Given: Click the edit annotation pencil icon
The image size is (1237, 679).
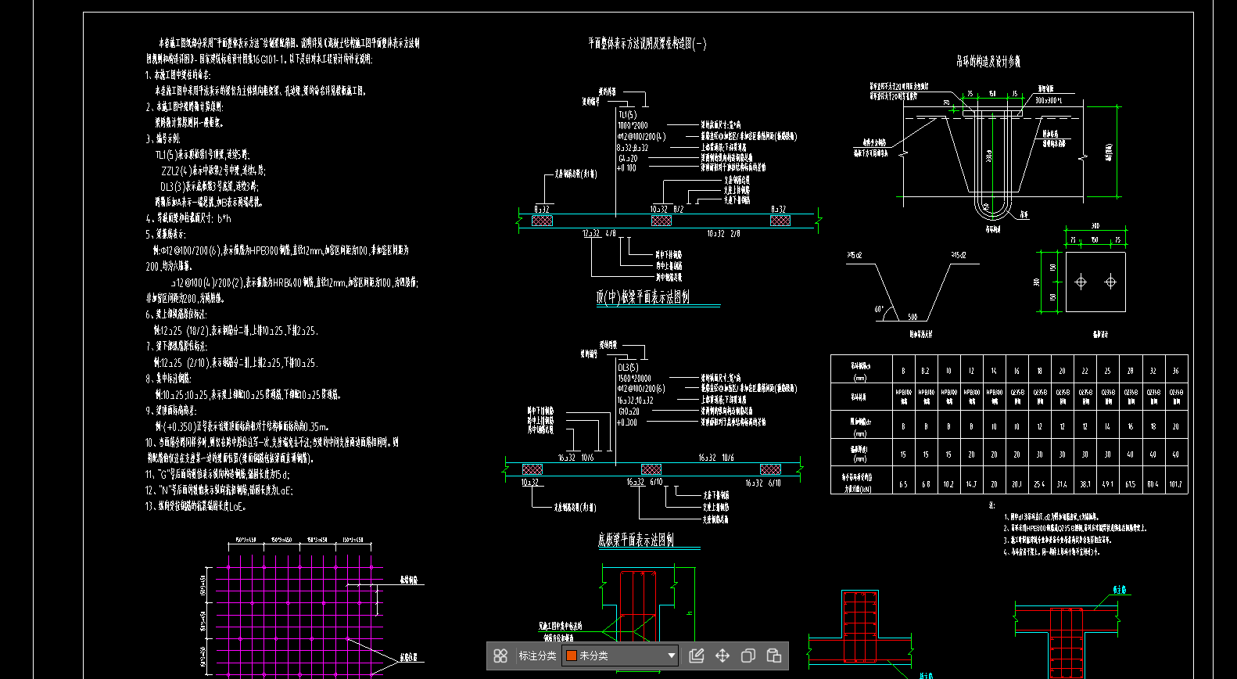Looking at the screenshot, I should 697,656.
